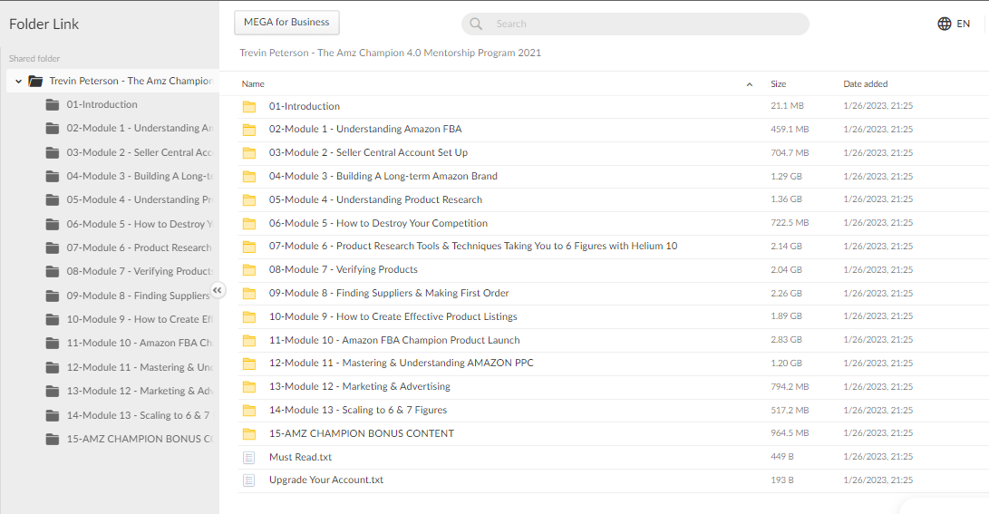Click folder icon of 13-Module 12 row in file list
This screenshot has height=514, width=989.
click(x=249, y=387)
